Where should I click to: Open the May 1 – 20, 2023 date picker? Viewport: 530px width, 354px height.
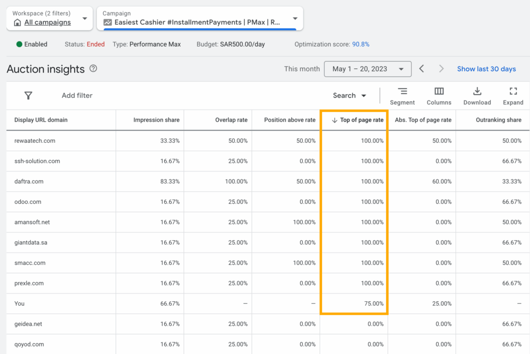point(367,69)
